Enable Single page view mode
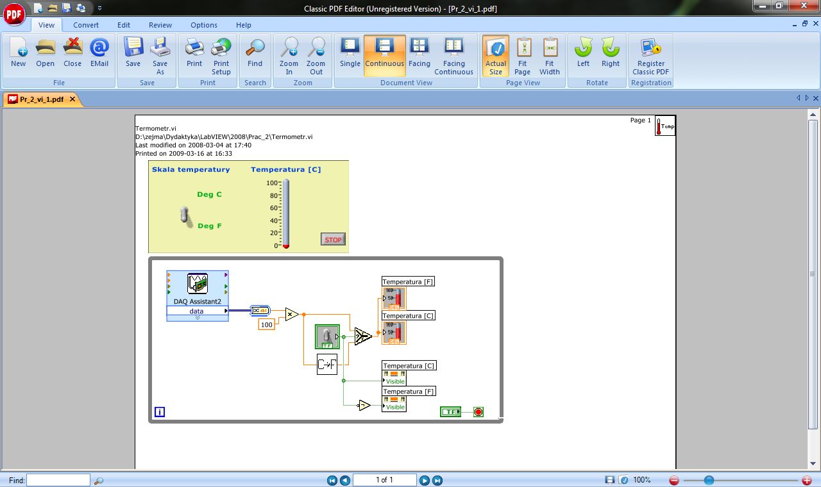Screen dimensions: 821x487 (x=350, y=54)
